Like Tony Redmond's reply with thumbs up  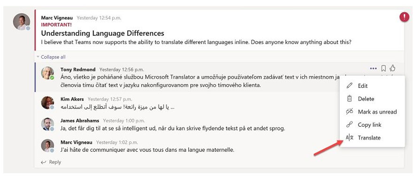(392, 69)
